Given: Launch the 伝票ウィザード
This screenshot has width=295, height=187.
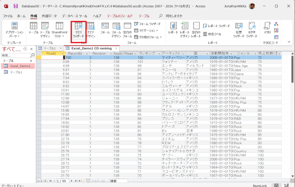Looking at the screenshot, I should 239,30.
